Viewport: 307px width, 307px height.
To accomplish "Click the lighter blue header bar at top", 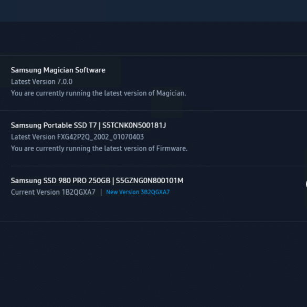I will 153,11.
